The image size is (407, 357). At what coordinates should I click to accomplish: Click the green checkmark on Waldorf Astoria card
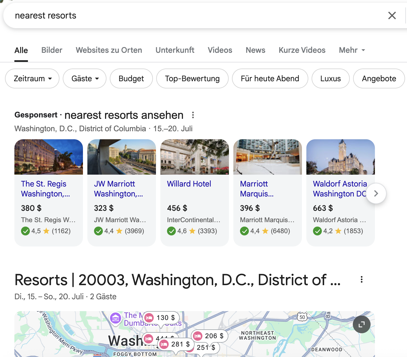pos(317,231)
